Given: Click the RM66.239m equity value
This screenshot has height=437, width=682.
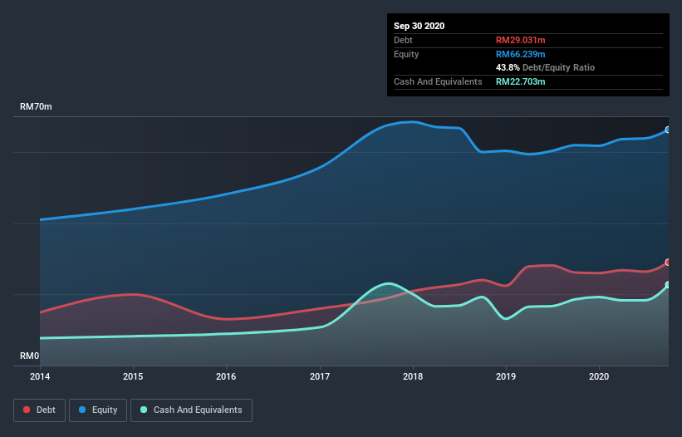Looking at the screenshot, I should point(521,54).
